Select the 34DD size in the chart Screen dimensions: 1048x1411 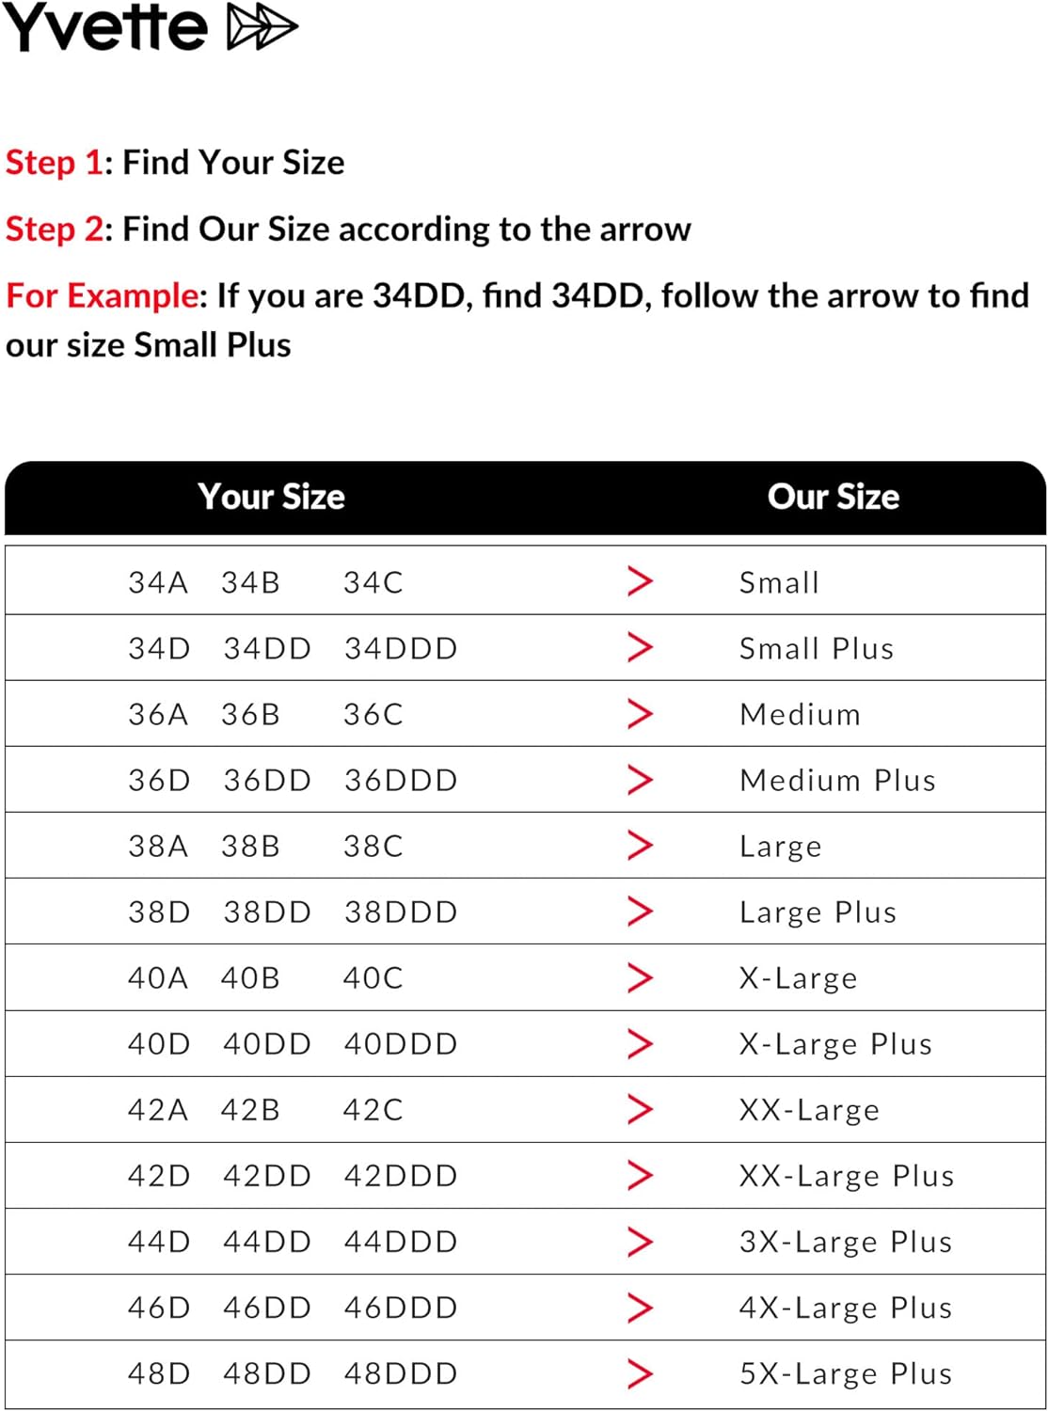(267, 648)
